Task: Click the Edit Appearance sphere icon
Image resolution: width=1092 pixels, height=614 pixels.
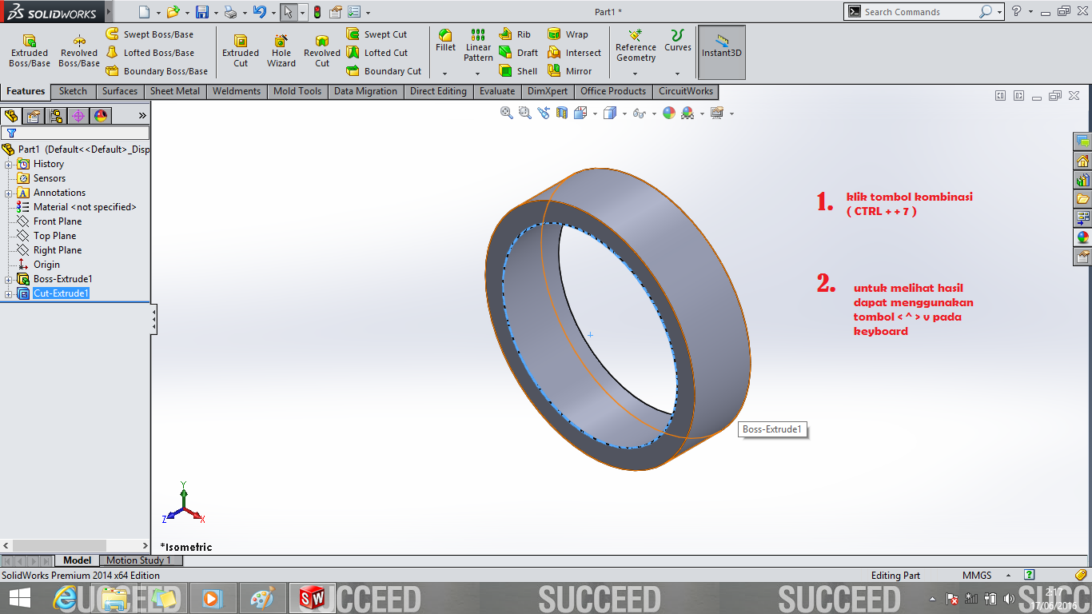Action: point(669,114)
